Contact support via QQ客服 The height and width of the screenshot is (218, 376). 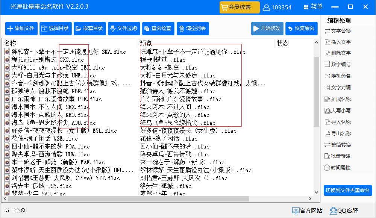[344, 211]
